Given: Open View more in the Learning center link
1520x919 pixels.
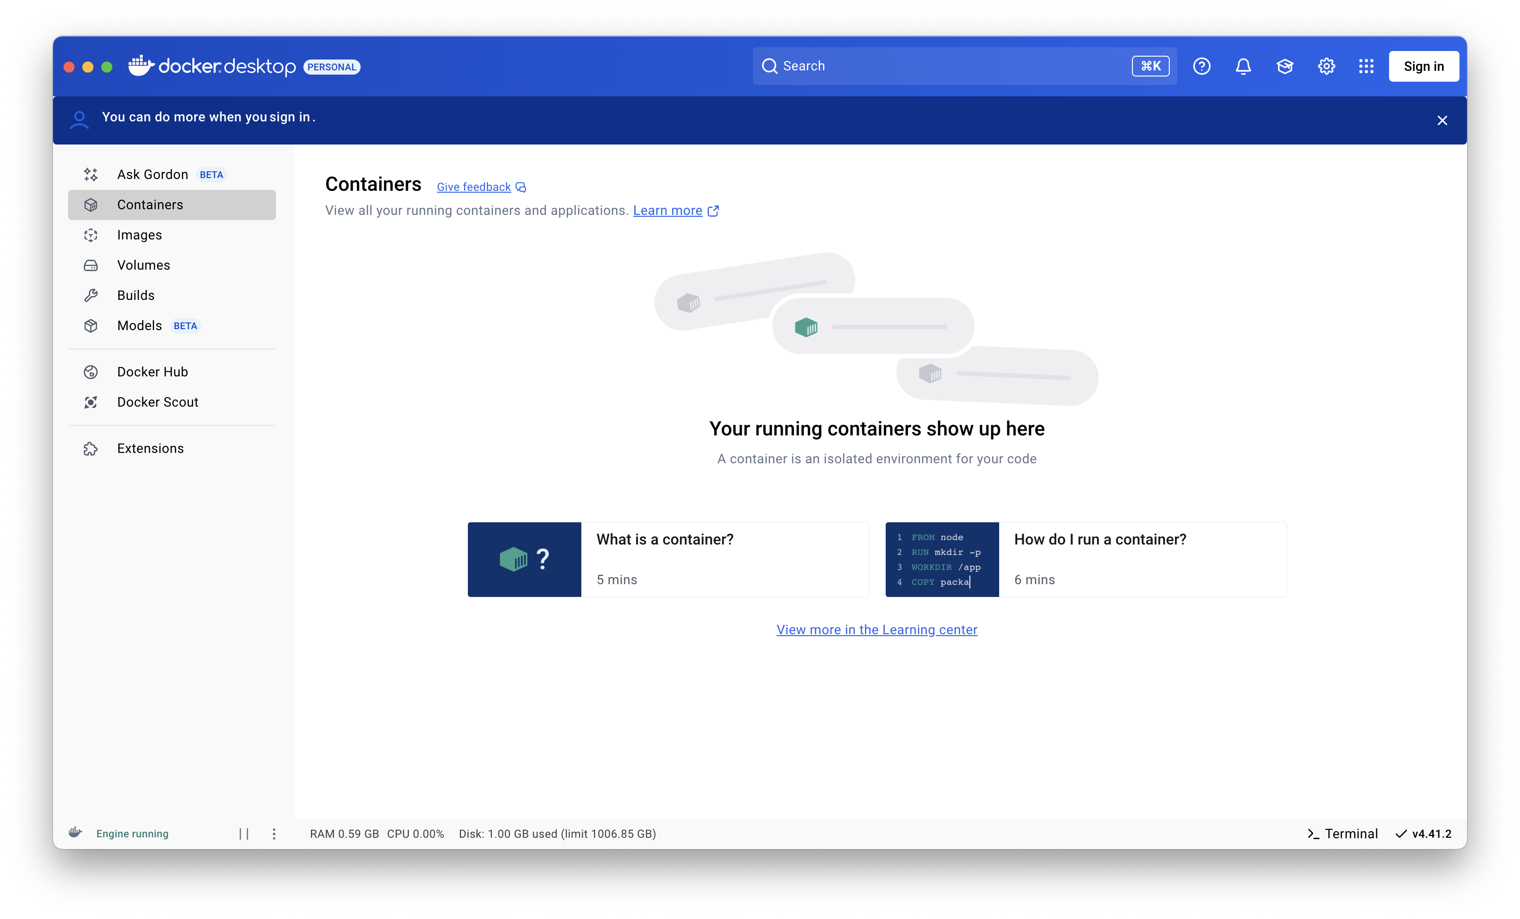Looking at the screenshot, I should click(x=877, y=630).
